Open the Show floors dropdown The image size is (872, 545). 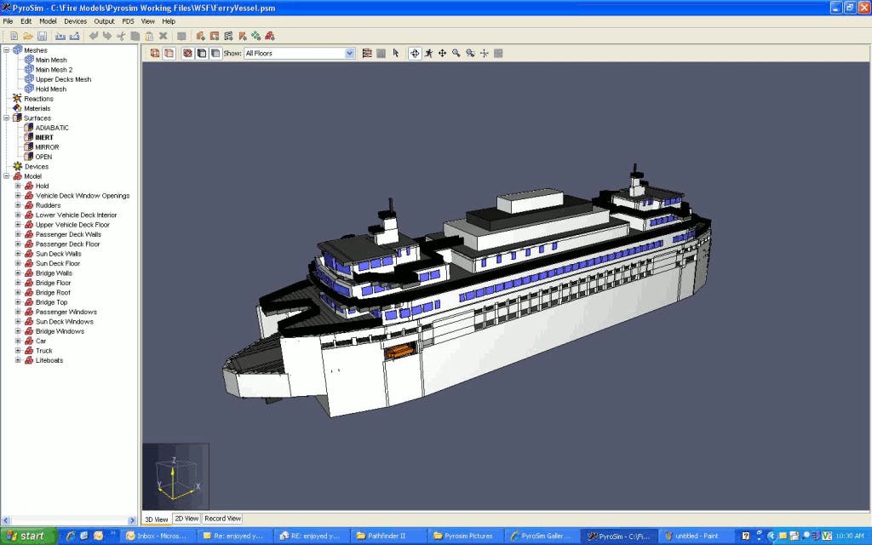click(x=349, y=53)
